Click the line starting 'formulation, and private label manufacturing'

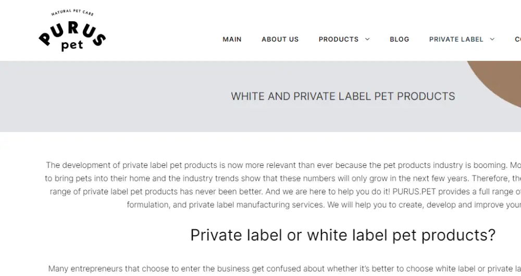pyautogui.click(x=324, y=205)
